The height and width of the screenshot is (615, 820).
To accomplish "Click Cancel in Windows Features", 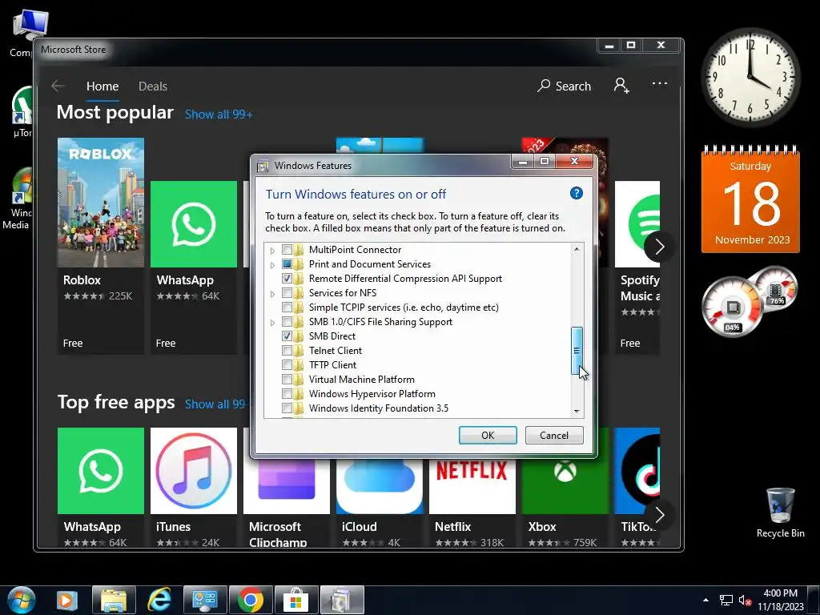I will pos(554,435).
